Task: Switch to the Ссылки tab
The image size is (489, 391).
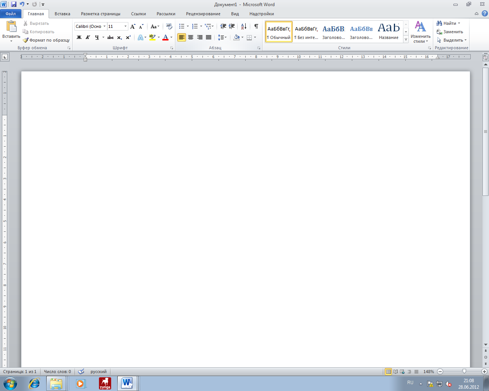Action: [x=138, y=14]
